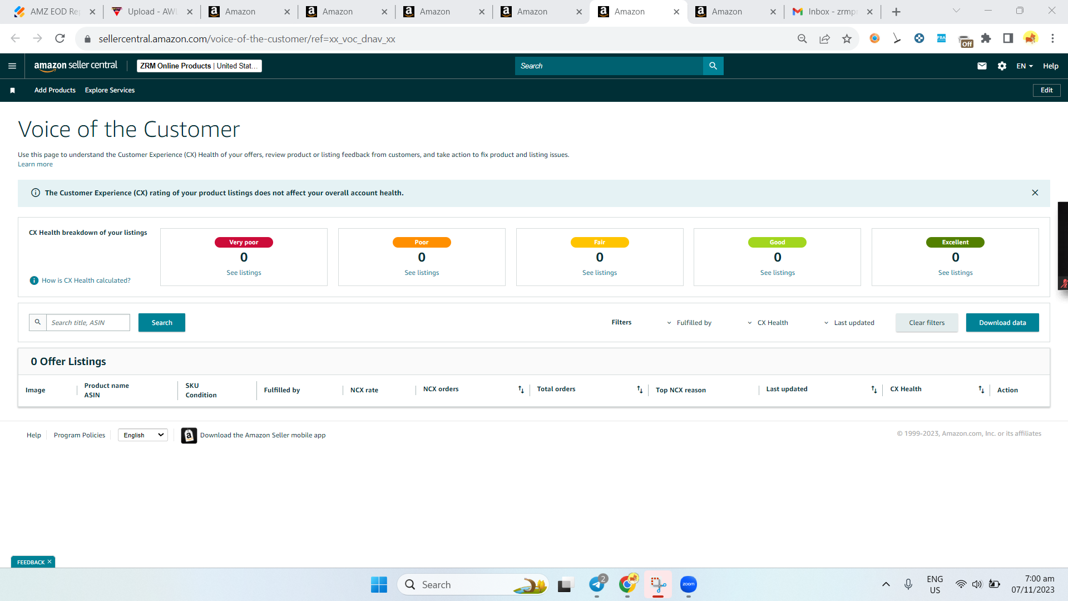Open the English language selector in footer
This screenshot has width=1068, height=601.
pos(143,435)
